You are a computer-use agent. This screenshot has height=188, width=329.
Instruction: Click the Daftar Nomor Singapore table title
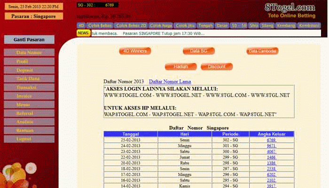pyautogui.click(x=199, y=128)
